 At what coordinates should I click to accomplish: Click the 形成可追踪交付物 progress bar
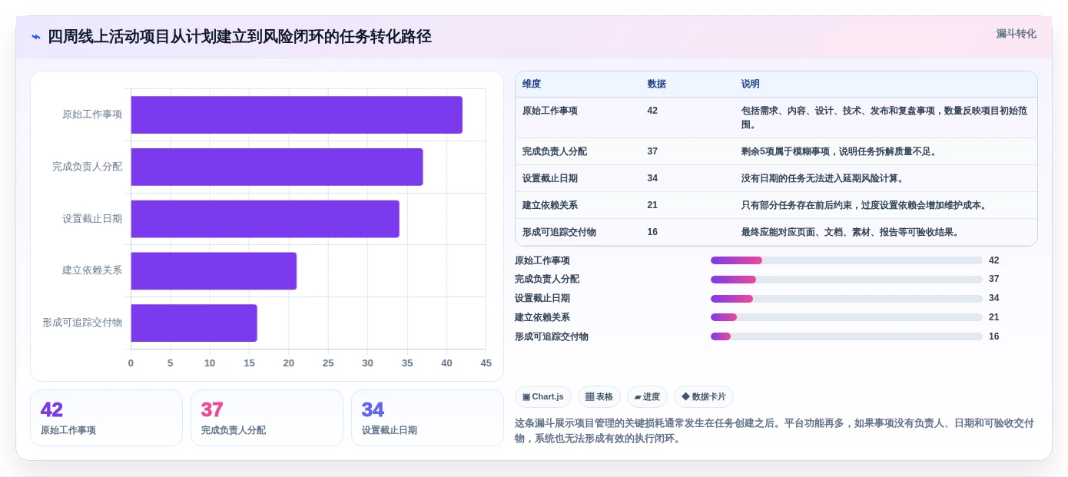pyautogui.click(x=847, y=336)
